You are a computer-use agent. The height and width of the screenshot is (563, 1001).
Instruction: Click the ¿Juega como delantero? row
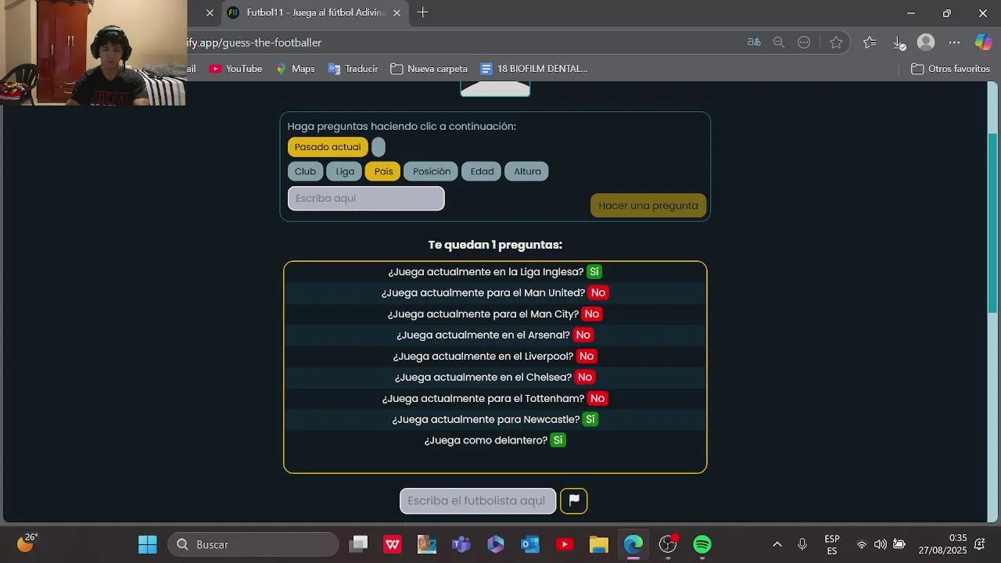[x=495, y=440]
